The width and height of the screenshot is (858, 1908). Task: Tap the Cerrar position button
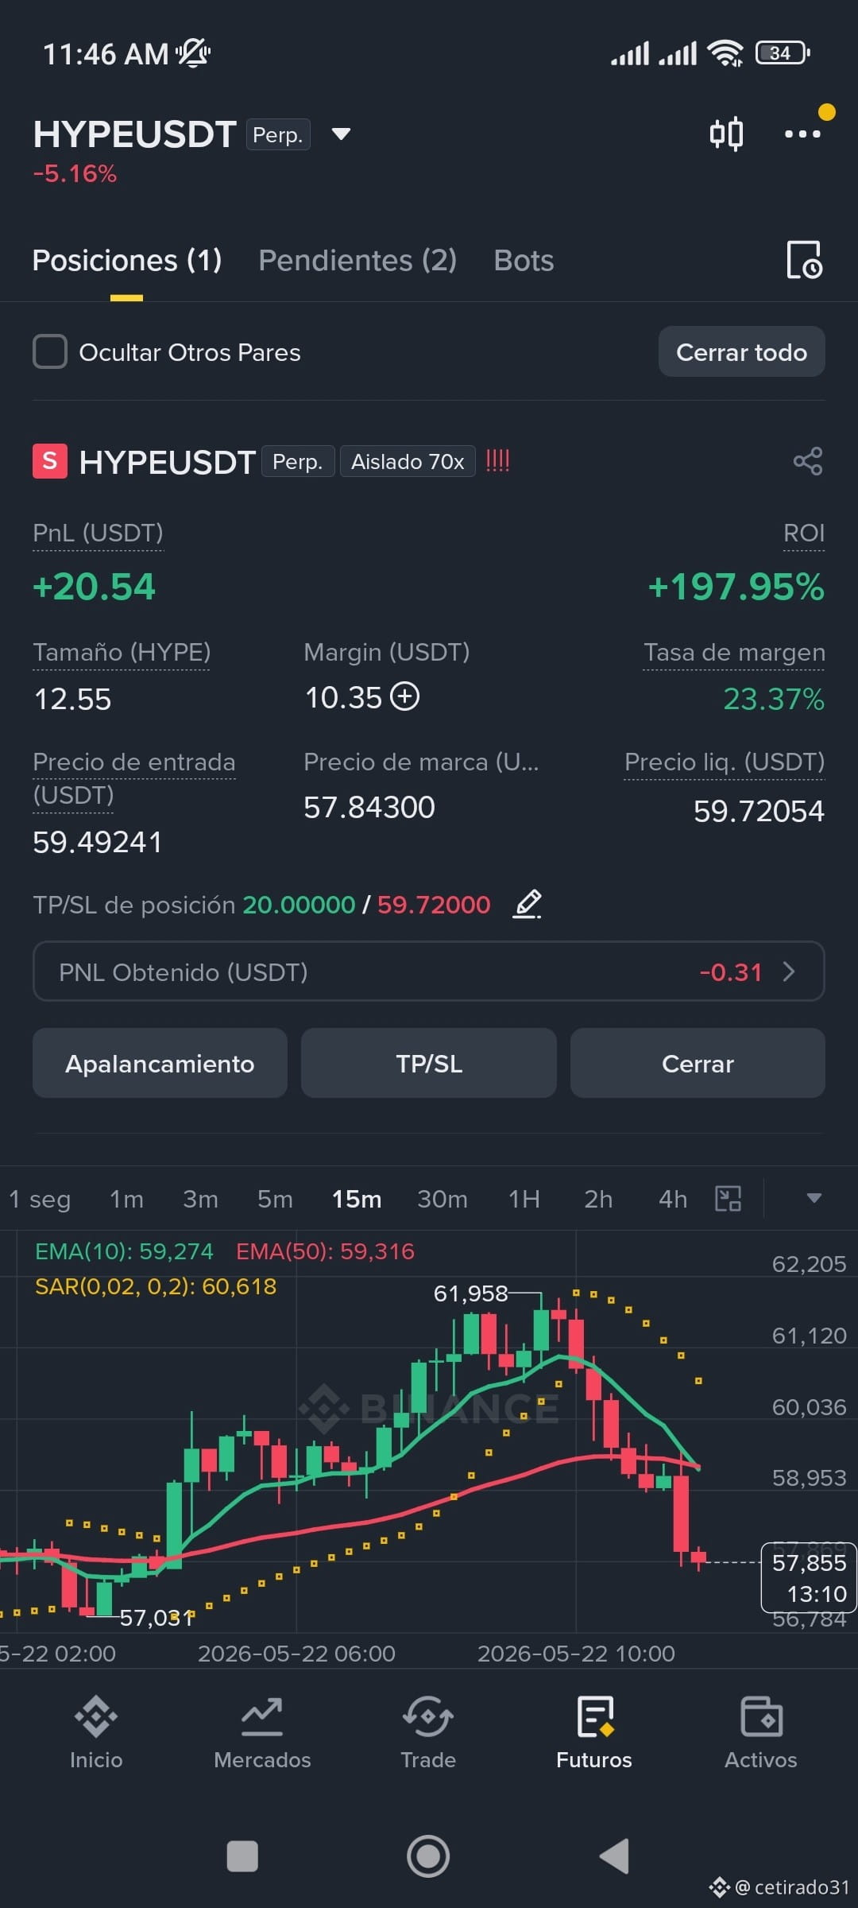pyautogui.click(x=698, y=1064)
